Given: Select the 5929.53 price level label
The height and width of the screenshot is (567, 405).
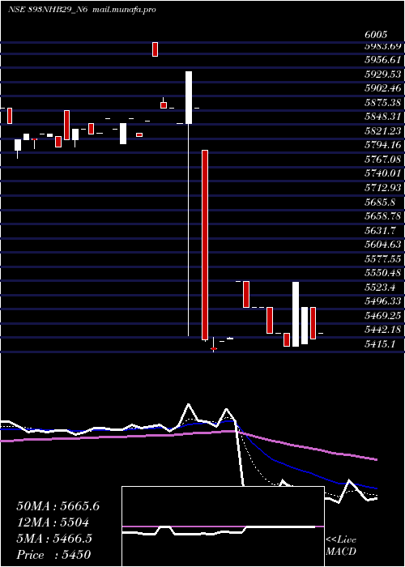Looking at the screenshot, I should tap(382, 75).
